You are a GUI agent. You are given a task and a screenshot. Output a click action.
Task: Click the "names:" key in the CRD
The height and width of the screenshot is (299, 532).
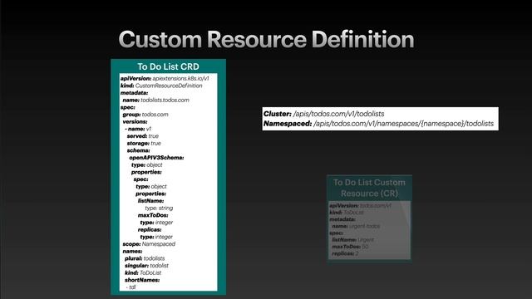pyautogui.click(x=132, y=251)
